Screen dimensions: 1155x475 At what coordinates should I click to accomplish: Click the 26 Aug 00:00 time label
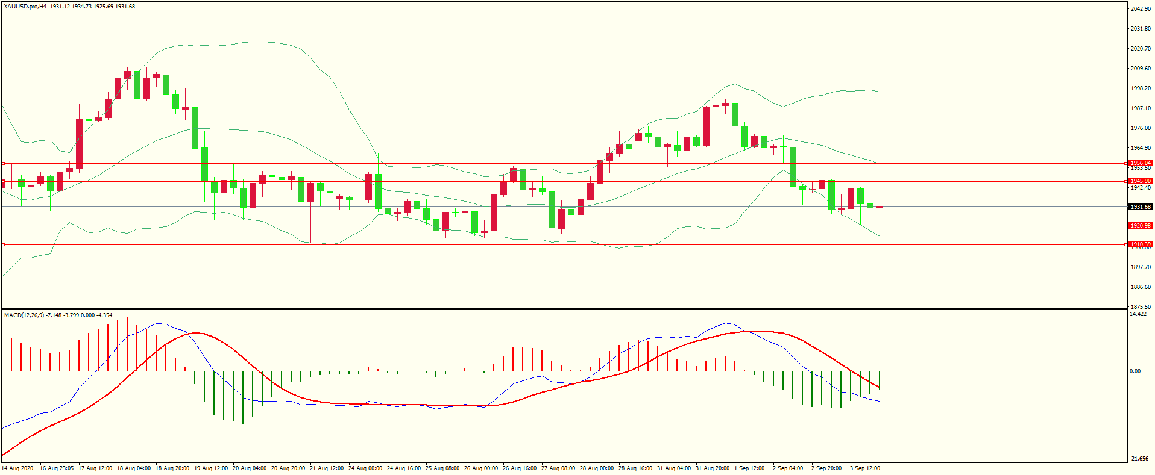click(481, 468)
